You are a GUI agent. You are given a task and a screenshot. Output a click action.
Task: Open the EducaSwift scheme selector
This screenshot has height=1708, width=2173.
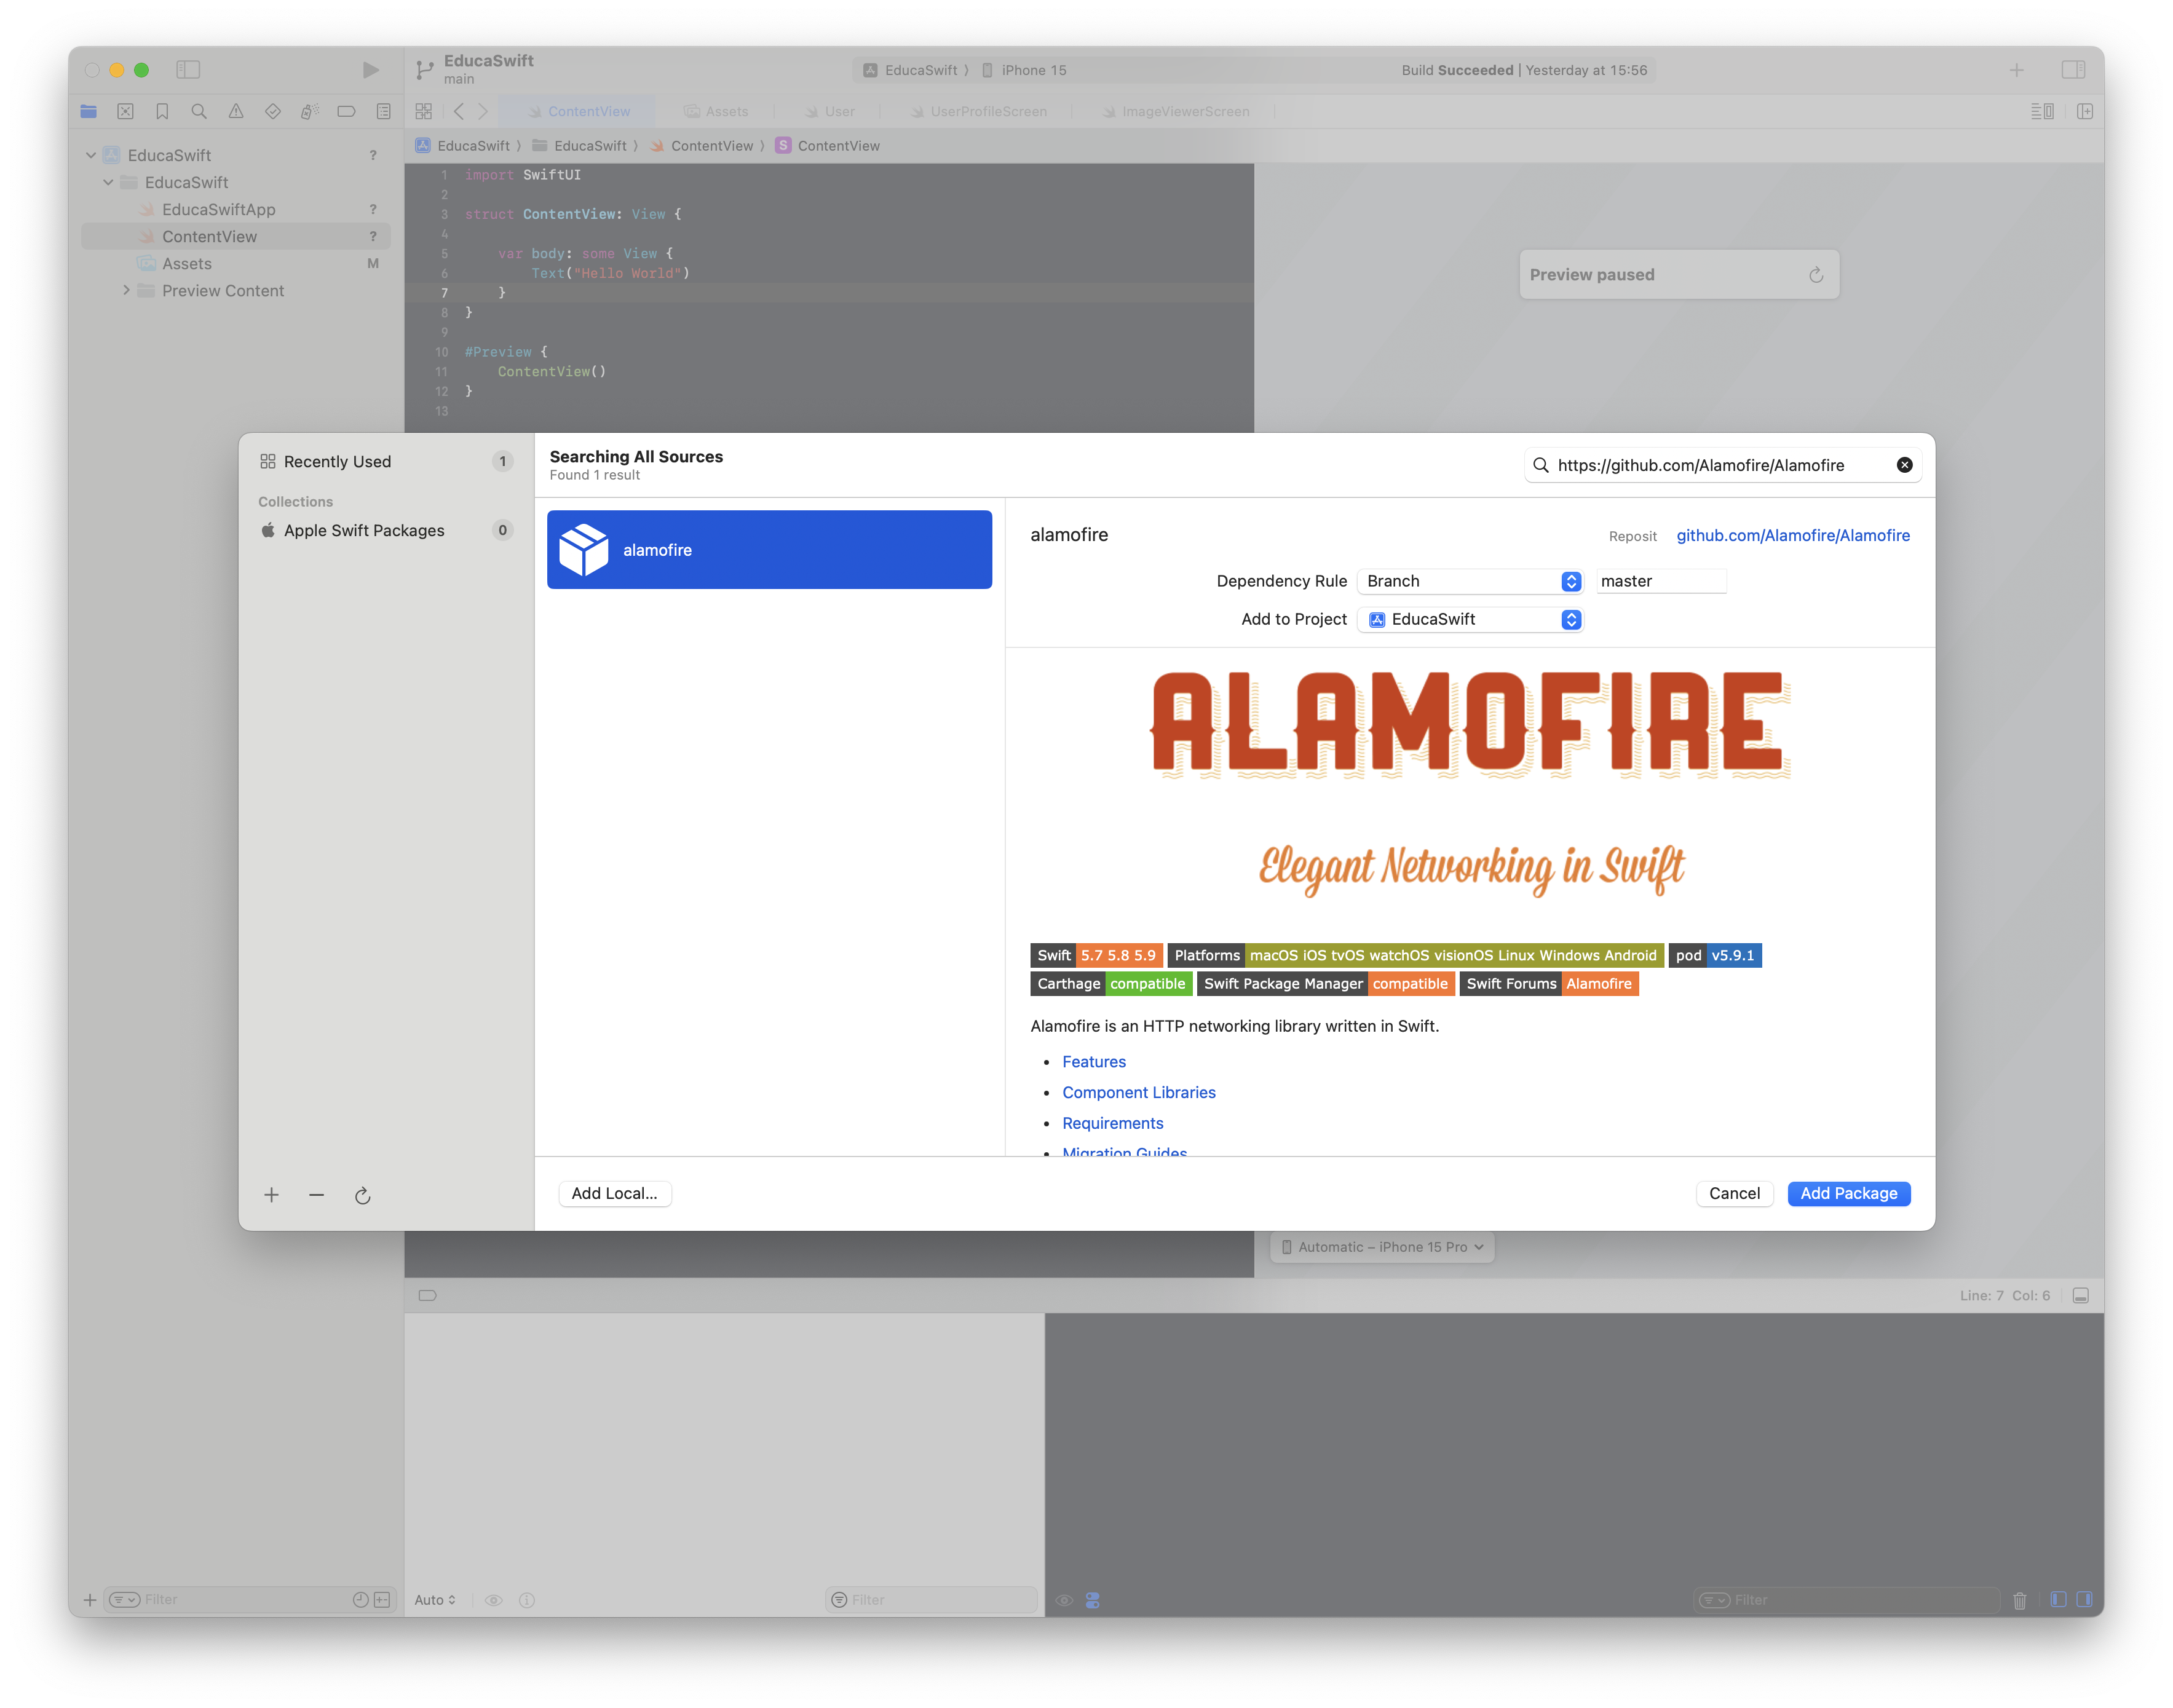(x=911, y=71)
